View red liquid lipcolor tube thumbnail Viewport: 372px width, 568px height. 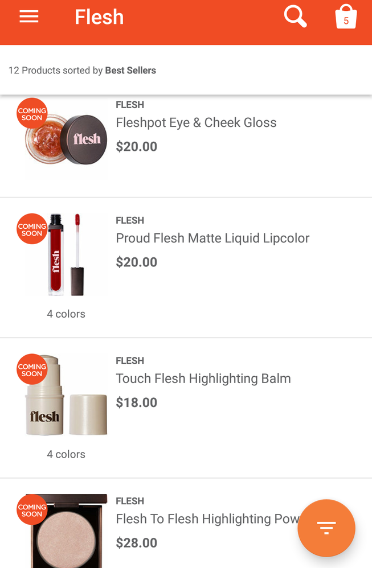coord(66,254)
